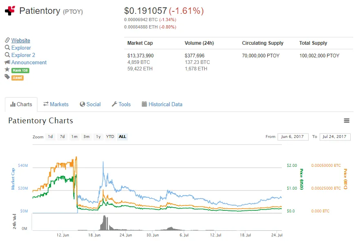Click the 12. Jun x-axis label
Image resolution: width=358 pixels, height=247 pixels.
pos(63,235)
